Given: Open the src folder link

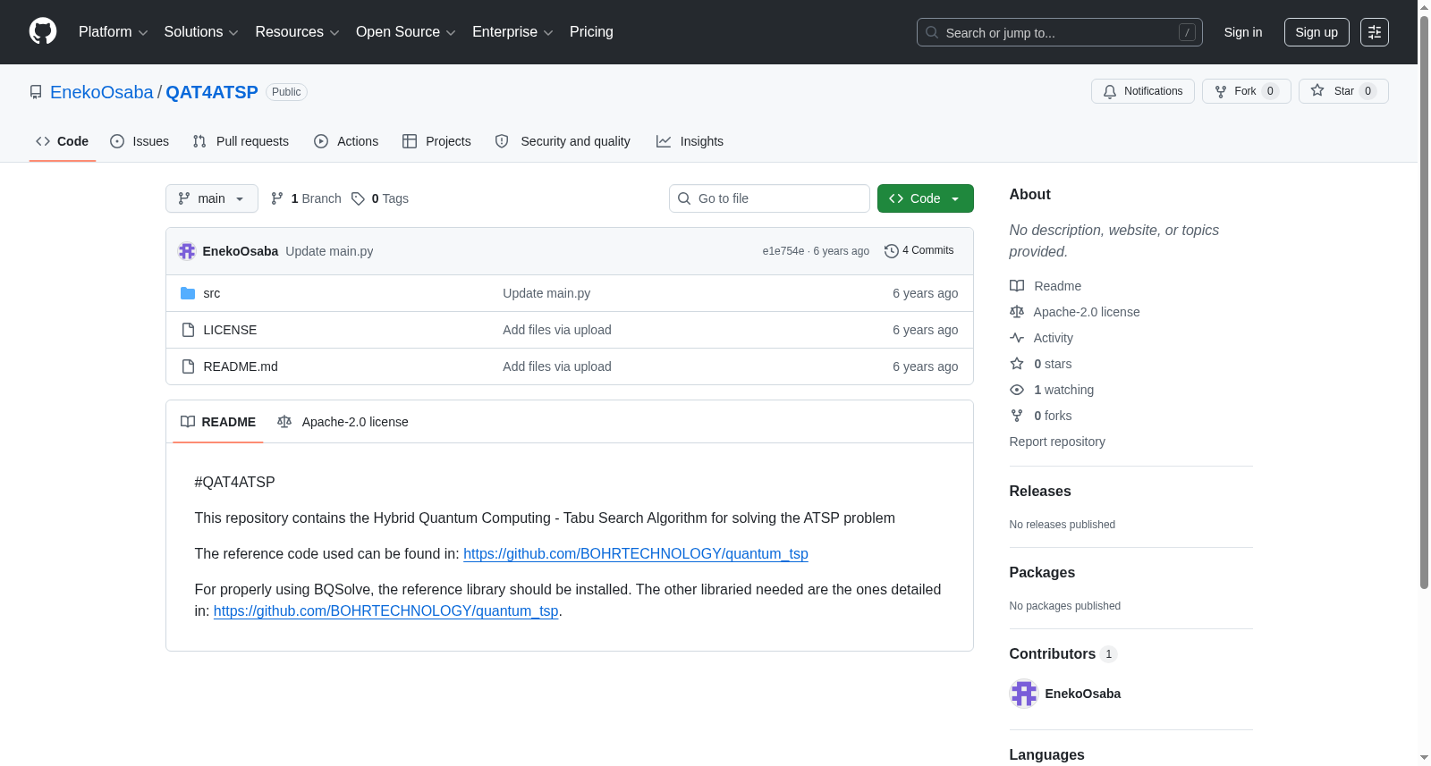Looking at the screenshot, I should point(212,293).
